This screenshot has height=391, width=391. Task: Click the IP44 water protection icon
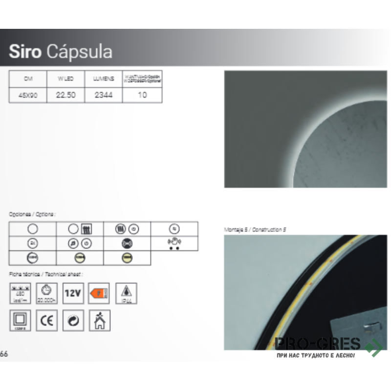[126, 293]
